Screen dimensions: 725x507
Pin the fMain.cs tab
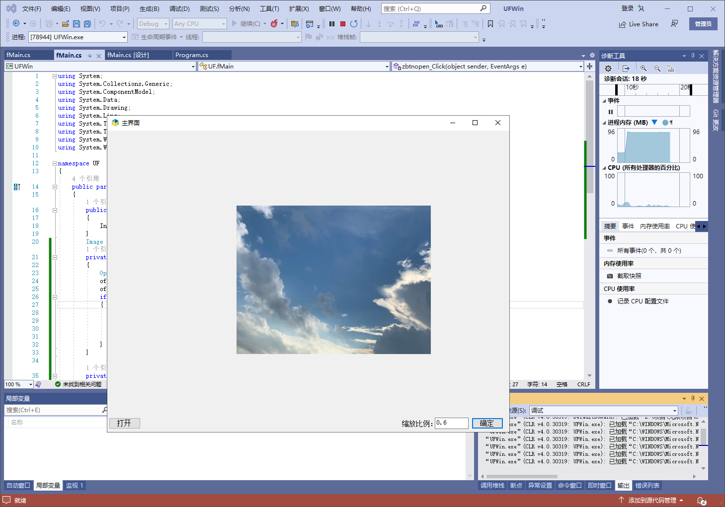[x=90, y=56]
